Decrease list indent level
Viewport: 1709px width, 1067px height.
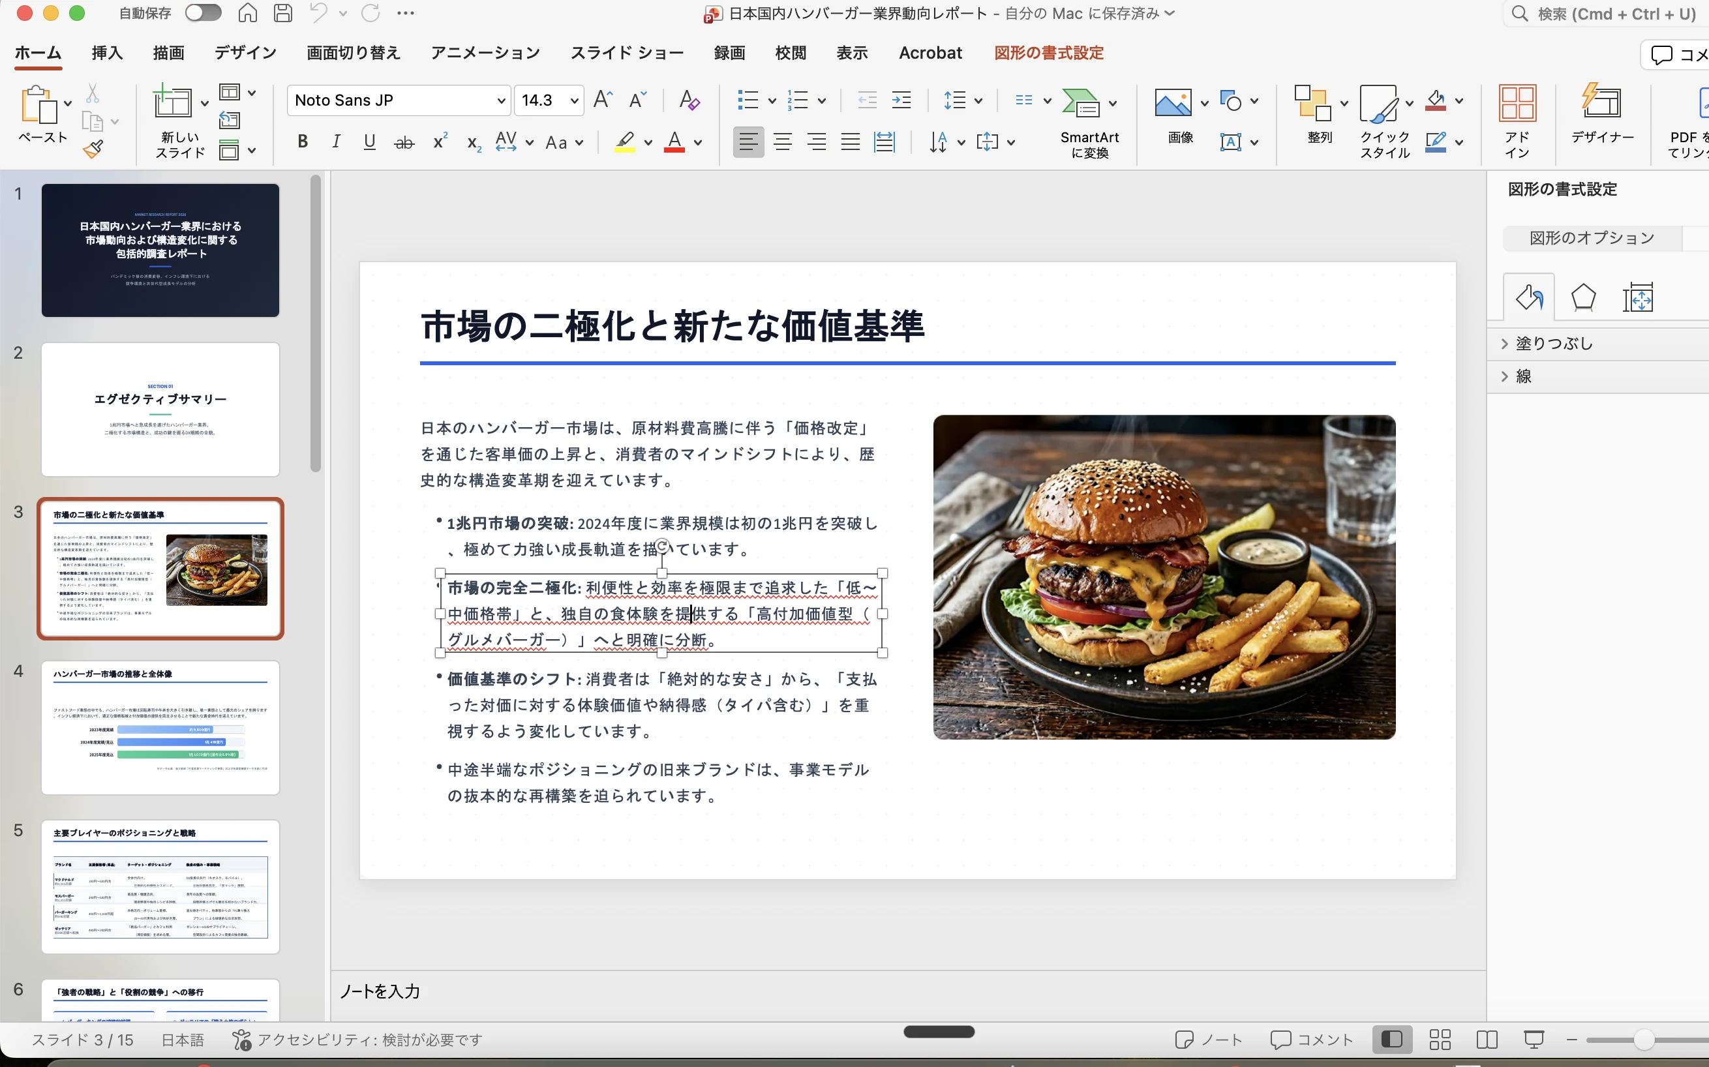coord(867,100)
